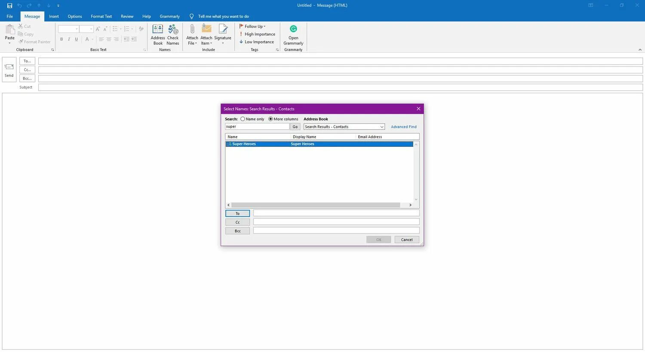645x352 pixels.
Task: Click the Subject input field
Action: pos(341,87)
